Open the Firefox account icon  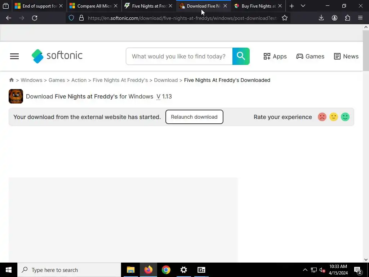pos(334,18)
